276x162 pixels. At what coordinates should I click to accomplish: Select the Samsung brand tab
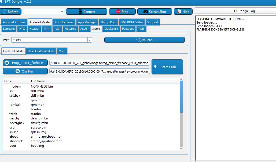[9, 29]
